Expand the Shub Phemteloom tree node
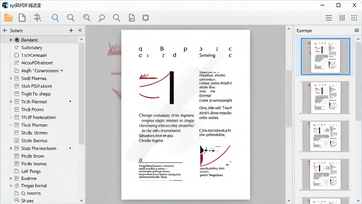The image size is (362, 204). tap(11, 148)
